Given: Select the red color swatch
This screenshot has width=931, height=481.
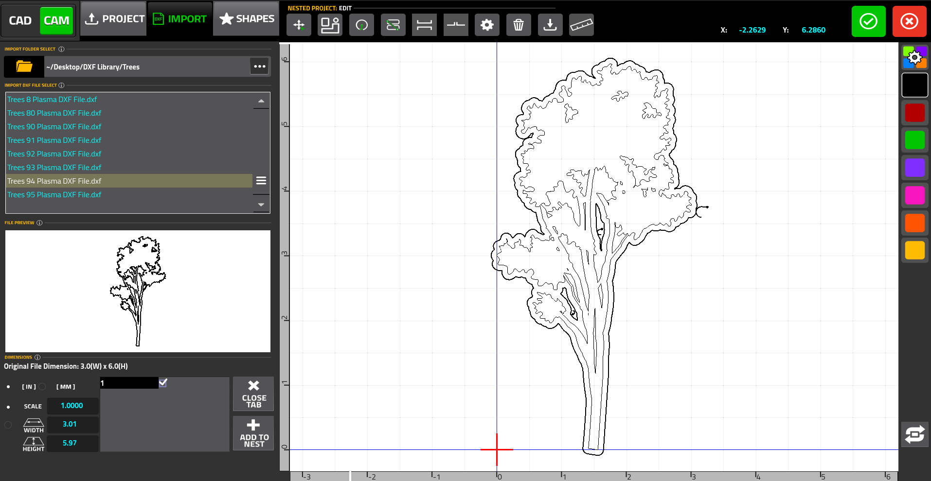Looking at the screenshot, I should (x=914, y=113).
